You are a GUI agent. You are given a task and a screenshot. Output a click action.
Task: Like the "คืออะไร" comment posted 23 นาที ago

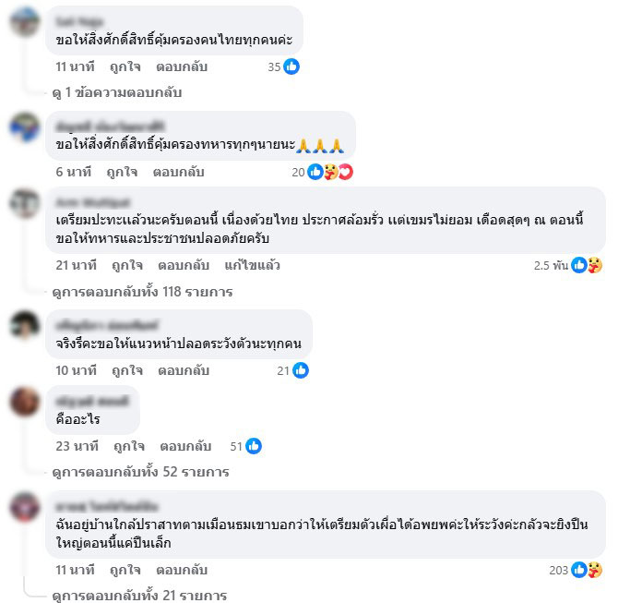(129, 447)
